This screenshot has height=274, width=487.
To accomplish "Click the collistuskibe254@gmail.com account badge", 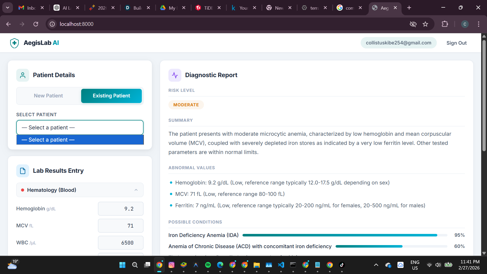I will pyautogui.click(x=398, y=43).
